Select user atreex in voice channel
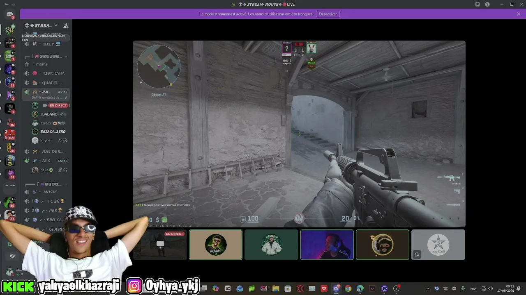The height and width of the screenshot is (295, 526). pyautogui.click(x=50, y=123)
